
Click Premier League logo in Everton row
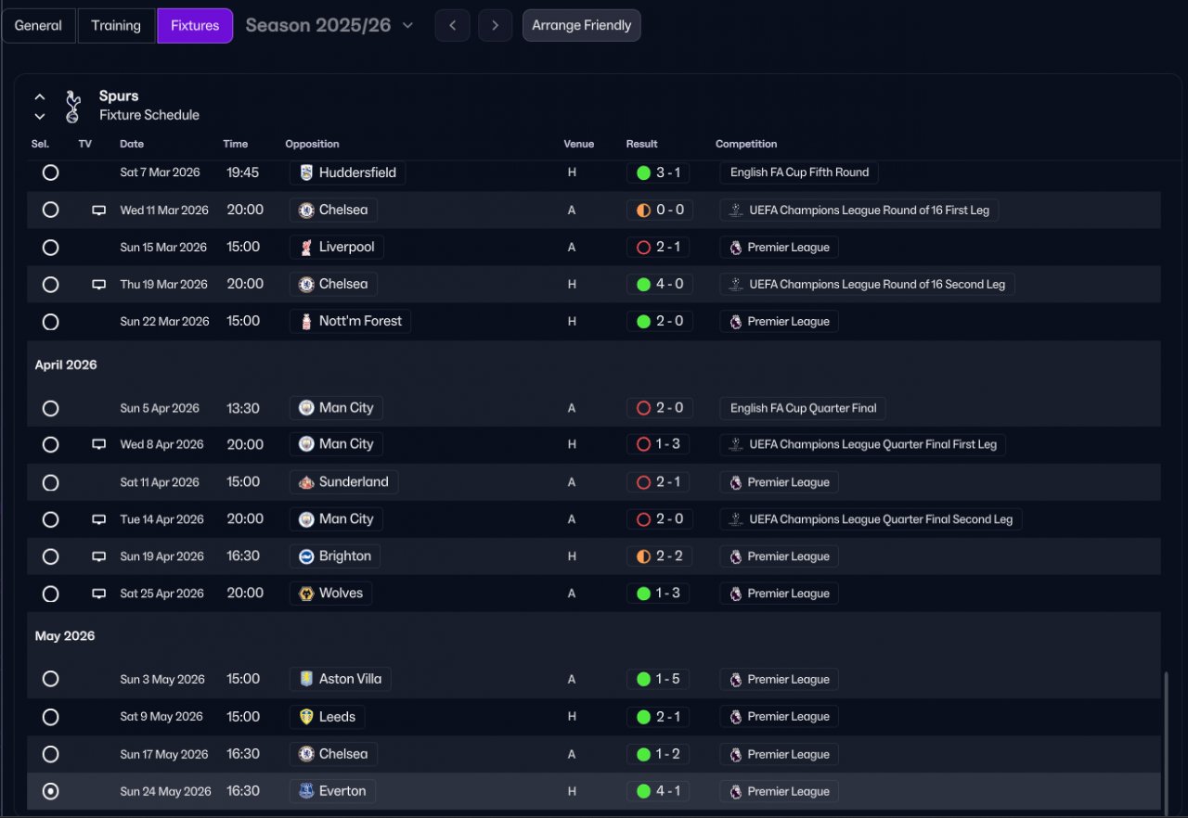[x=736, y=792]
